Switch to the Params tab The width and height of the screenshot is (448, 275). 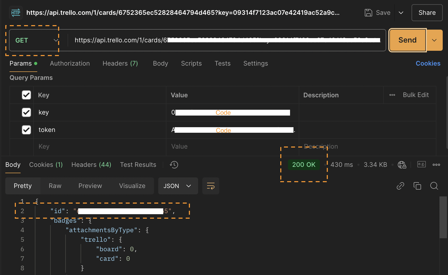click(x=23, y=63)
